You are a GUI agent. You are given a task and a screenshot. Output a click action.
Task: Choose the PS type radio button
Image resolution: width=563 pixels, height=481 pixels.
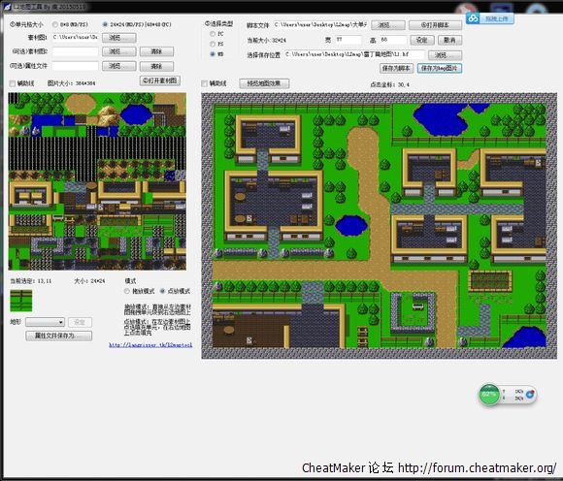213,44
